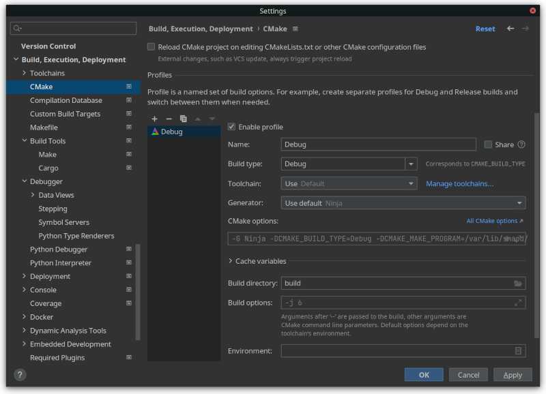This screenshot has width=546, height=394.
Task: Duplicate the Debug profile
Action: pyautogui.click(x=184, y=119)
